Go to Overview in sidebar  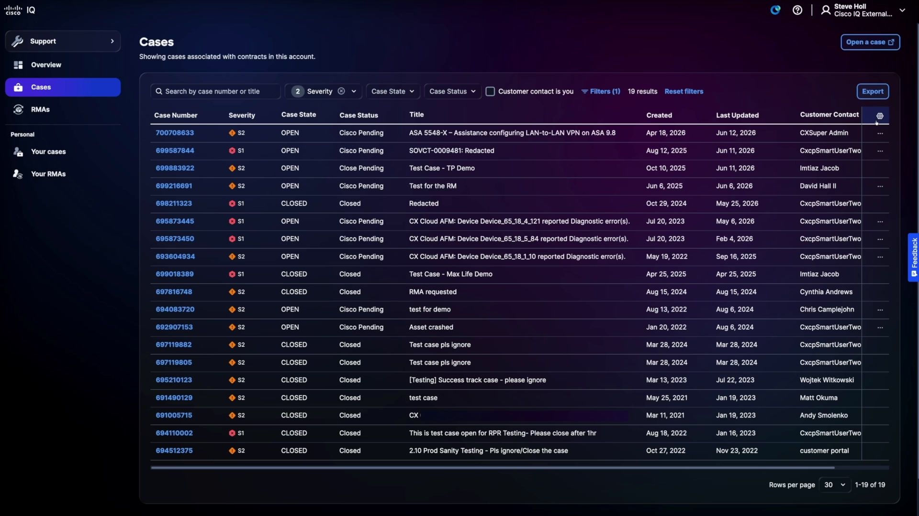(x=63, y=65)
